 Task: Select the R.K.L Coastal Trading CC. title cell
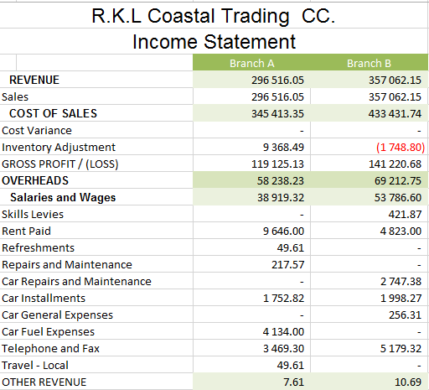214,16
